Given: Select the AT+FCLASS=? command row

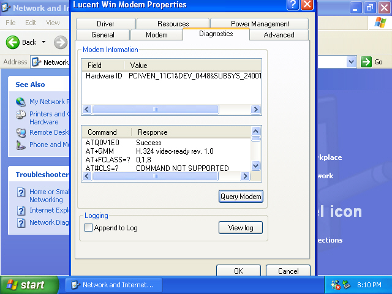Looking at the screenshot, I should coord(167,159).
